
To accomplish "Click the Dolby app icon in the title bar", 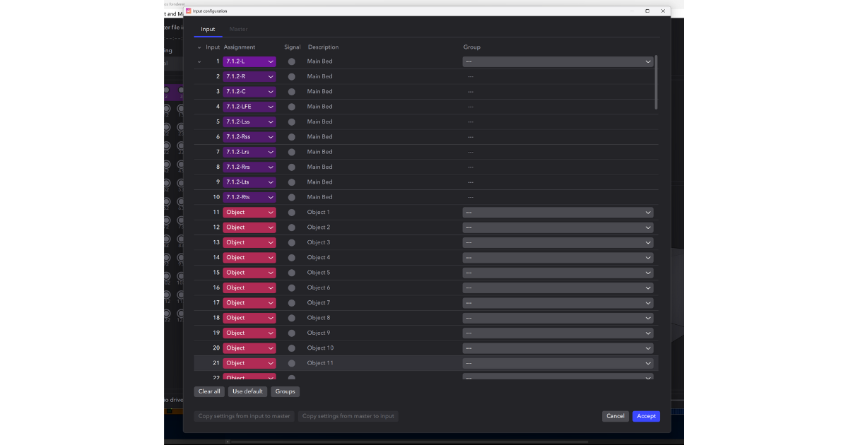I will (188, 11).
